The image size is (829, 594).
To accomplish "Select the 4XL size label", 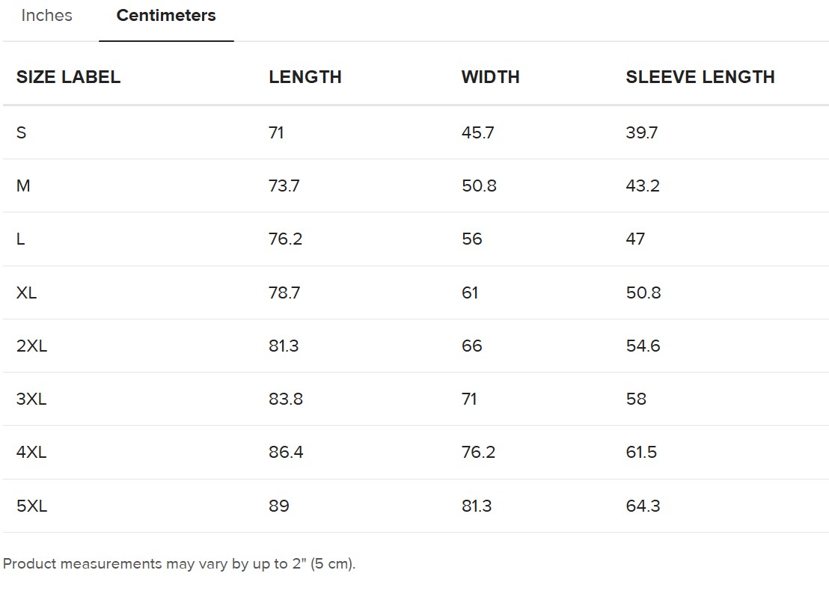I will [x=31, y=452].
